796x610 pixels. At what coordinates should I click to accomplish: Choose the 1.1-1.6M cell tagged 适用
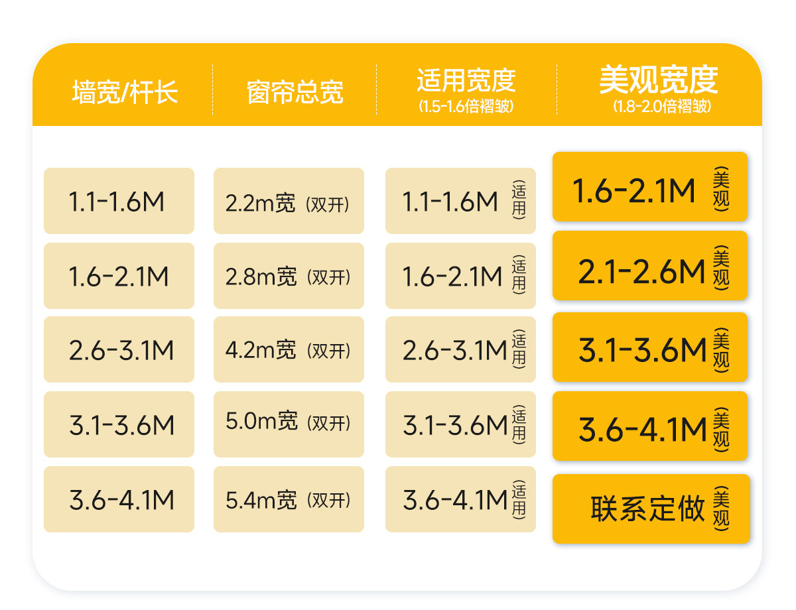(460, 201)
